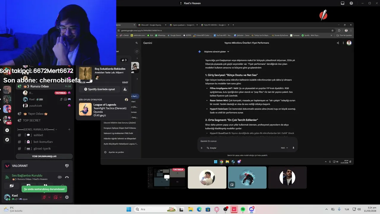The width and height of the screenshot is (380, 214).
Task: Click League of Legends game artwork
Action: pyautogui.click(x=85, y=109)
